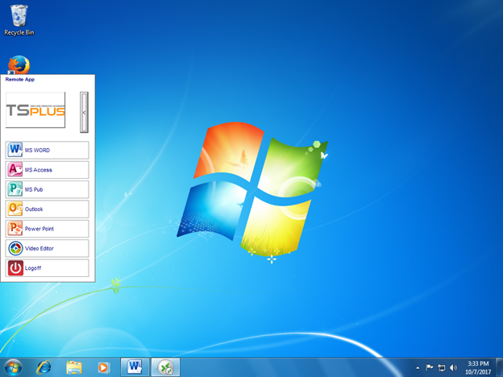
Task: Launch MS WORD from the Remote App panel
Action: [x=47, y=151]
